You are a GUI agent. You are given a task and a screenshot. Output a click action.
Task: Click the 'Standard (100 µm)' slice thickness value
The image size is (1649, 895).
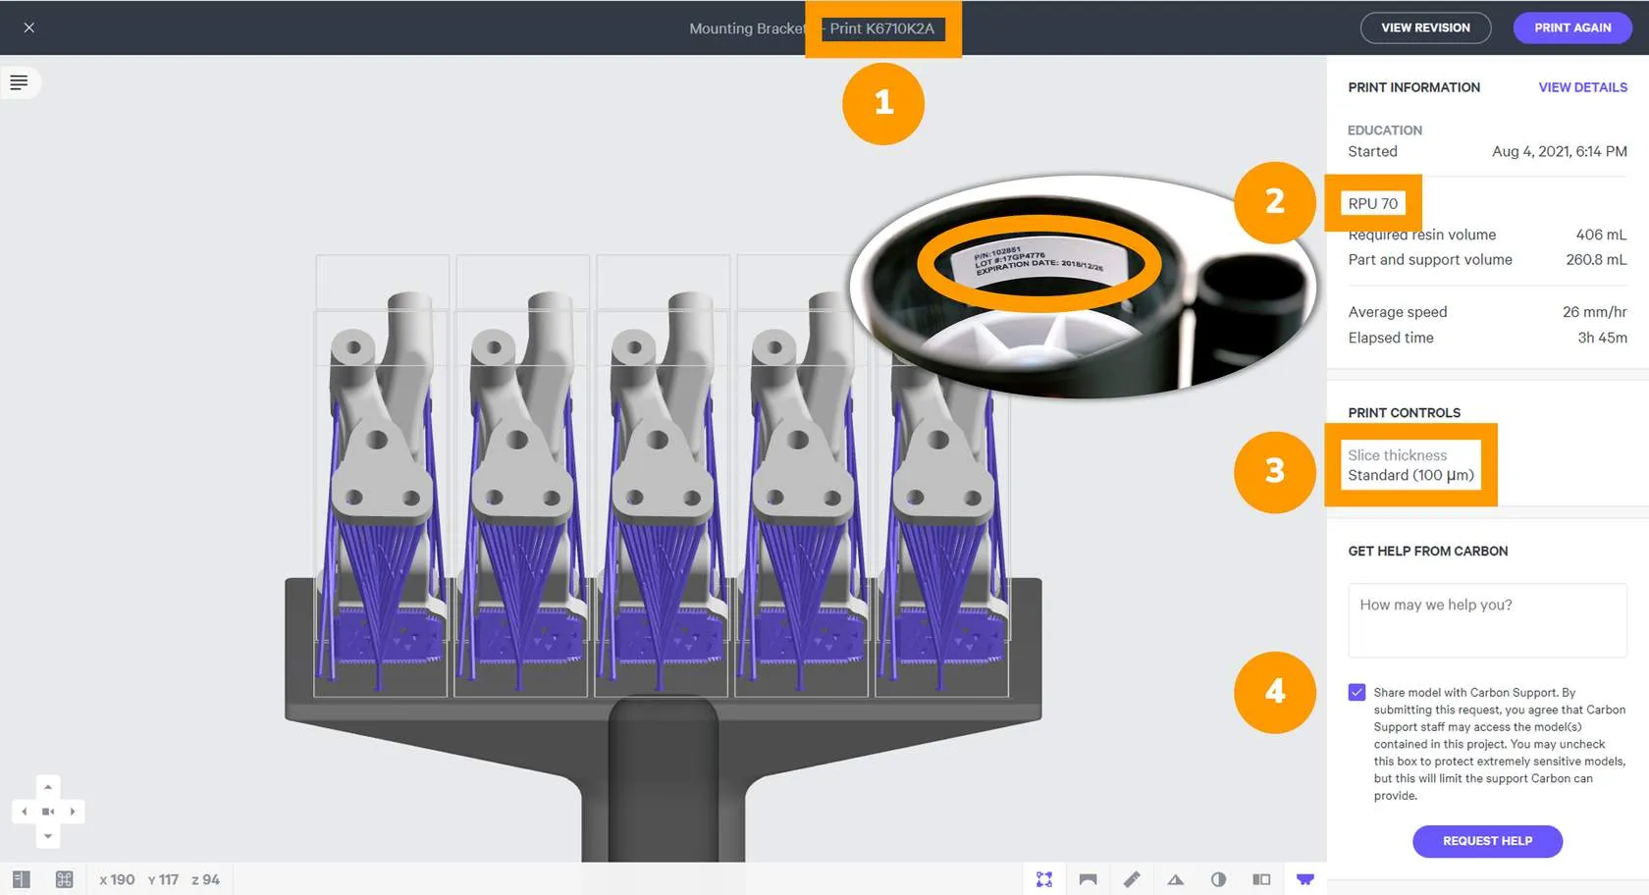pyautogui.click(x=1410, y=475)
